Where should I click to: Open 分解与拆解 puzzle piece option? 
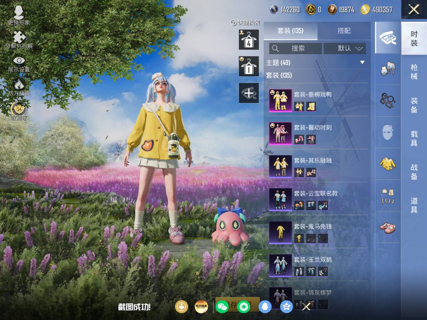pos(19,40)
